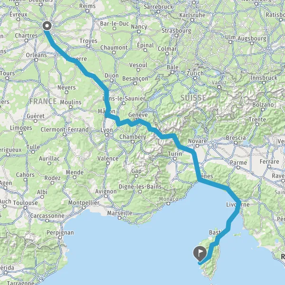Click the Monaco city marker
The width and height of the screenshot is (285, 285).
[168, 204]
